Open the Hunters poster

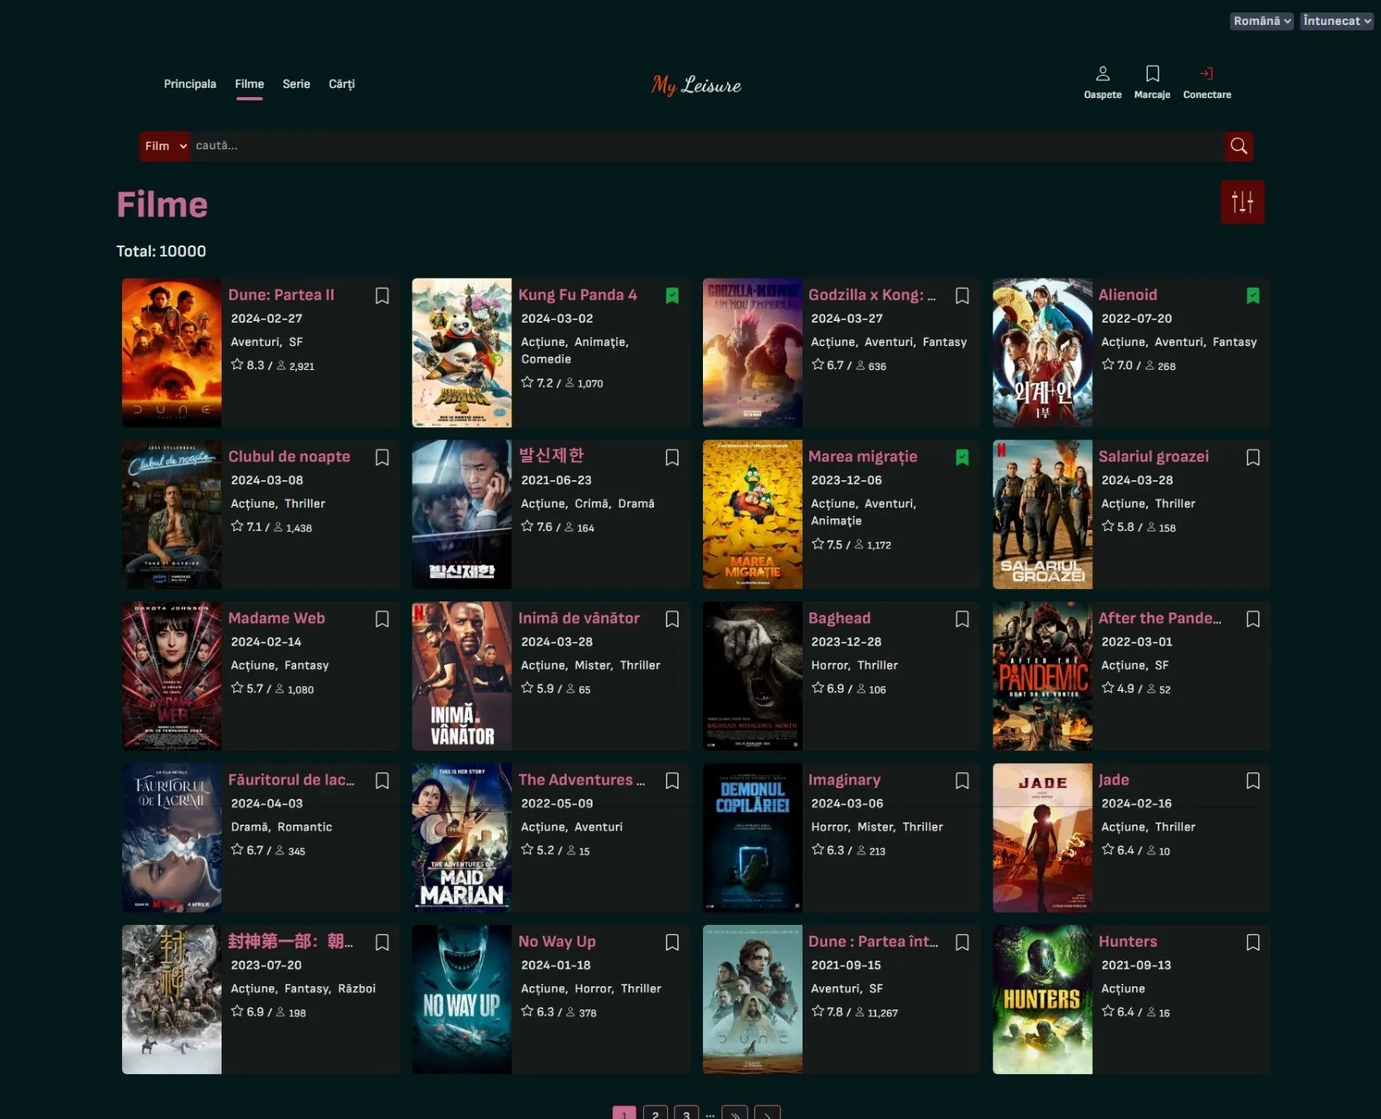coord(1042,1000)
